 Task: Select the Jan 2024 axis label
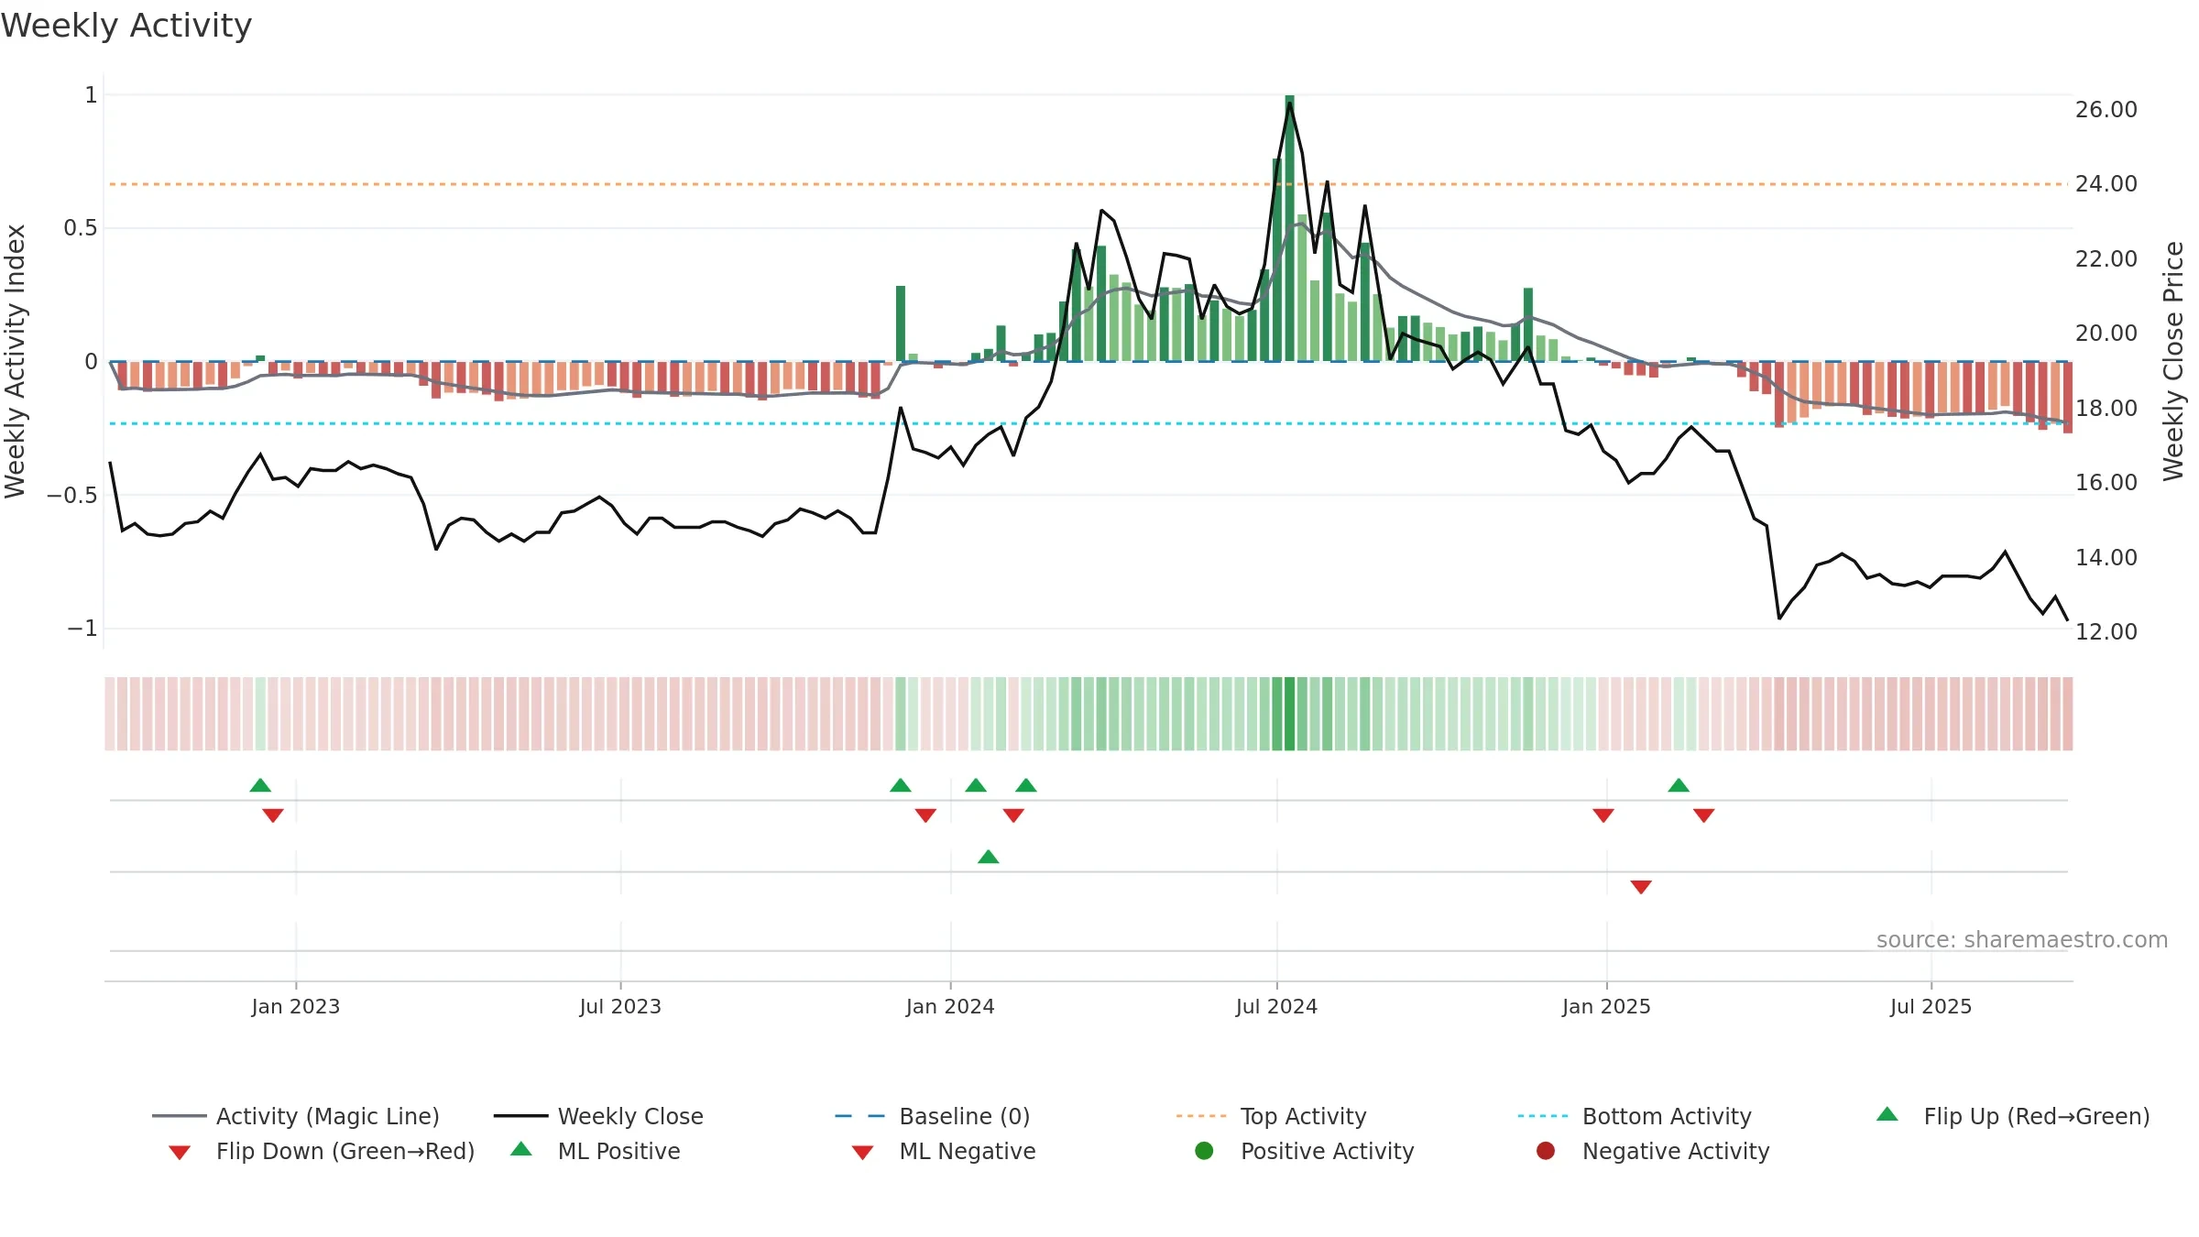point(950,1006)
